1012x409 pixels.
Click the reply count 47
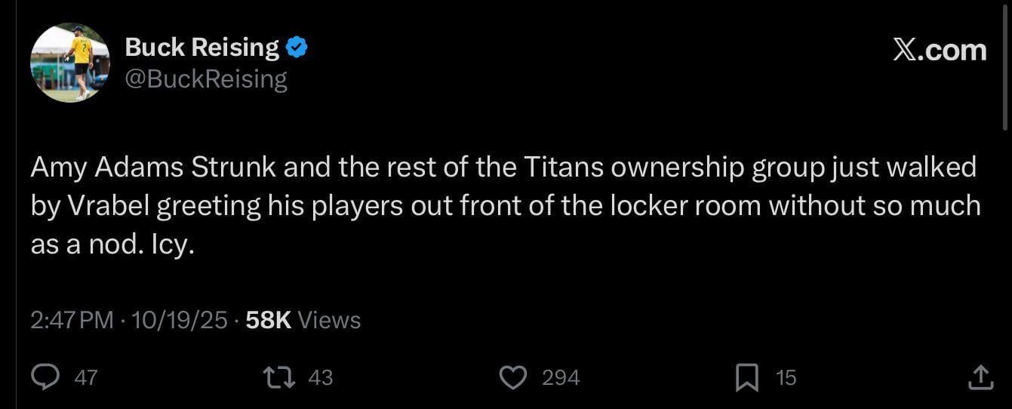coord(86,377)
